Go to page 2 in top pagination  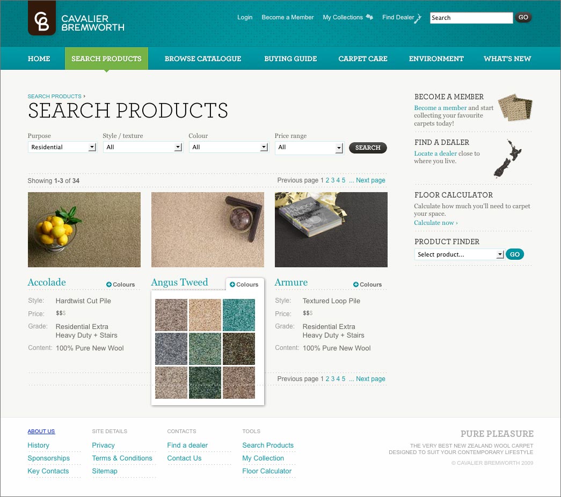click(x=327, y=180)
